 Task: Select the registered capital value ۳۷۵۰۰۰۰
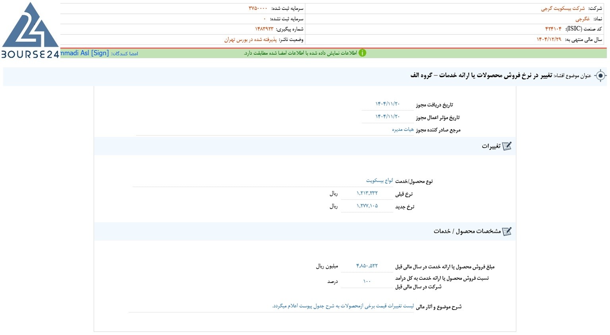click(x=258, y=8)
